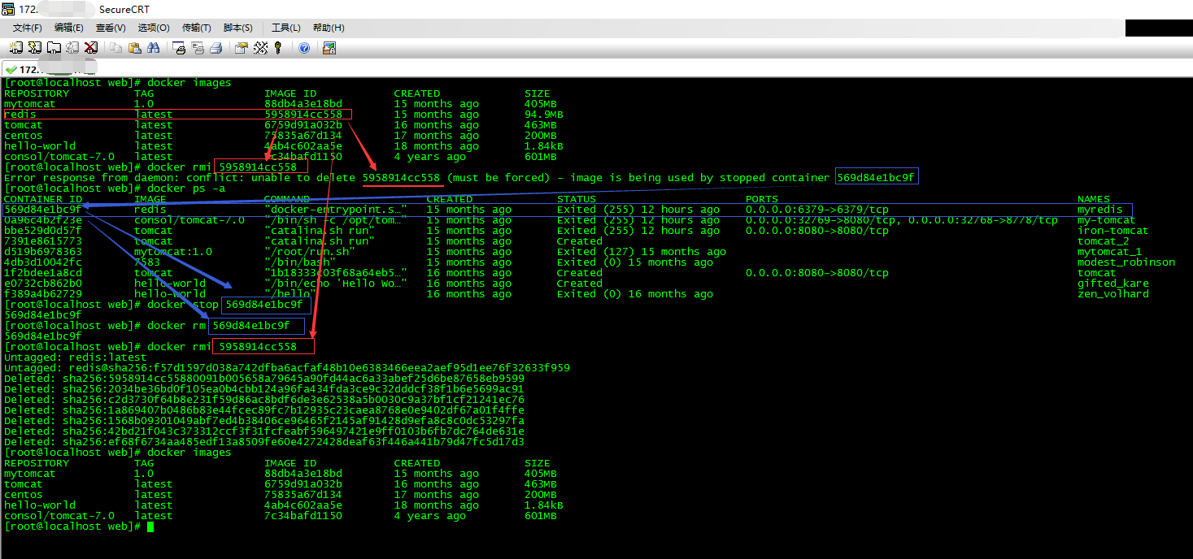Click 'centos' in final images list

pos(24,495)
